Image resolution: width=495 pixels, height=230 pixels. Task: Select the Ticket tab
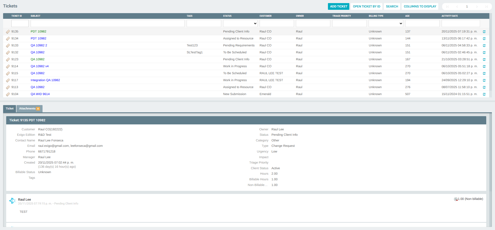(10, 109)
